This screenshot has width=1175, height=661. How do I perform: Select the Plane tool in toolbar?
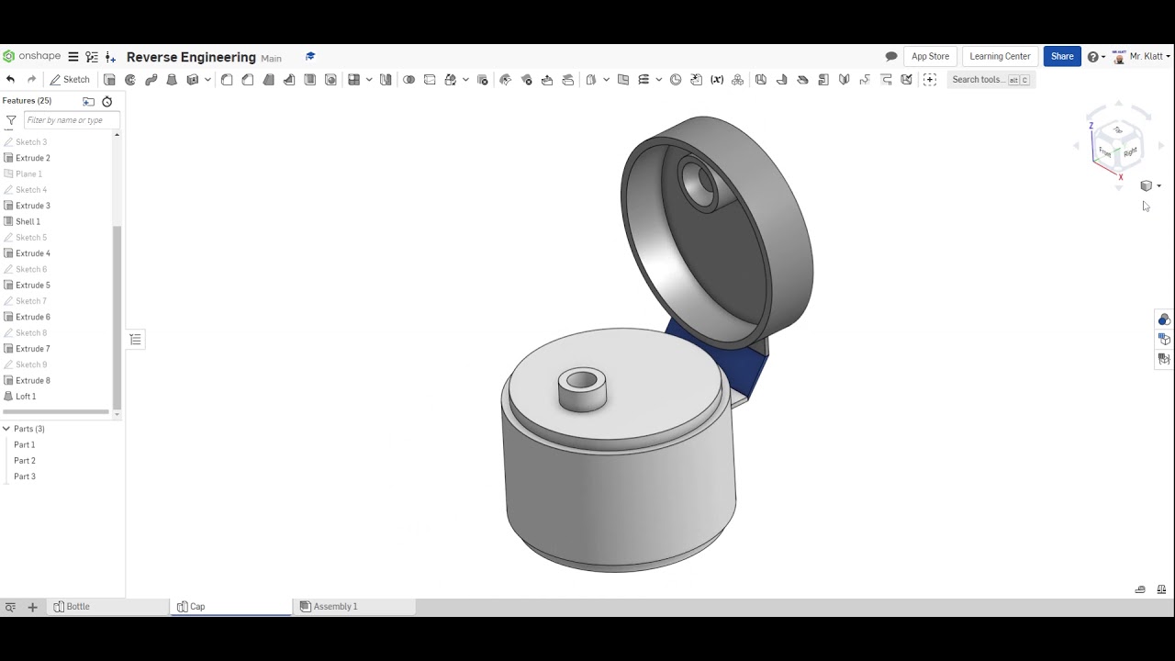point(623,80)
